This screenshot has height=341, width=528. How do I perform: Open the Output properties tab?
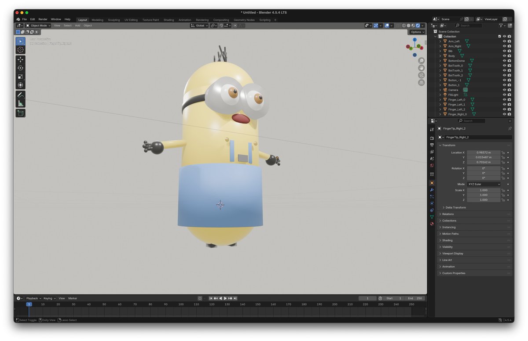point(432,145)
